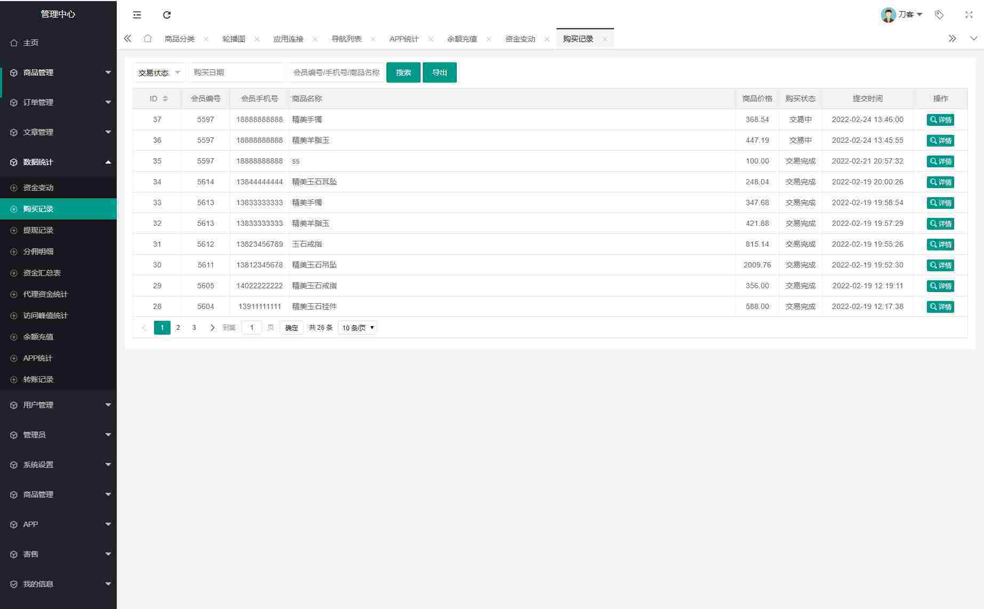Screen dimensions: 984x609
Task: Open the 刀客 user menu dropdown
Action: (902, 15)
